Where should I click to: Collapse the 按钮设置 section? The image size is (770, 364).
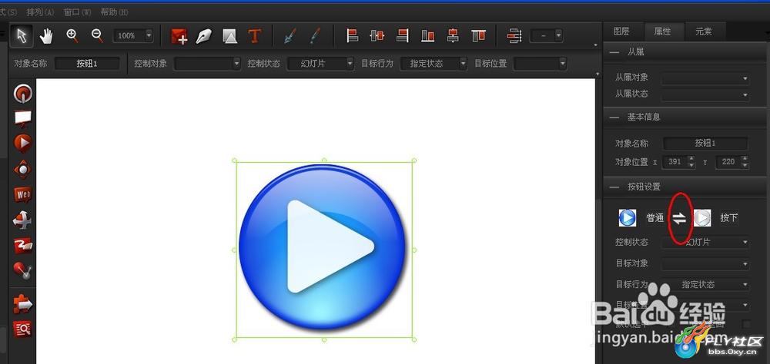(x=614, y=187)
